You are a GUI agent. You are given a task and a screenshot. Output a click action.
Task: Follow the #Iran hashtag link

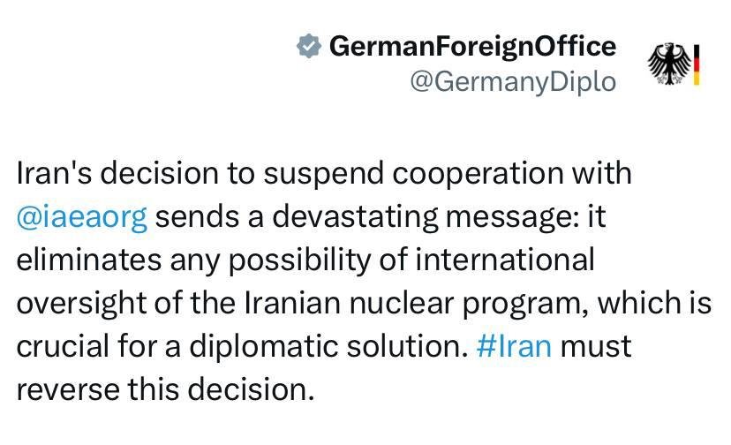click(514, 346)
